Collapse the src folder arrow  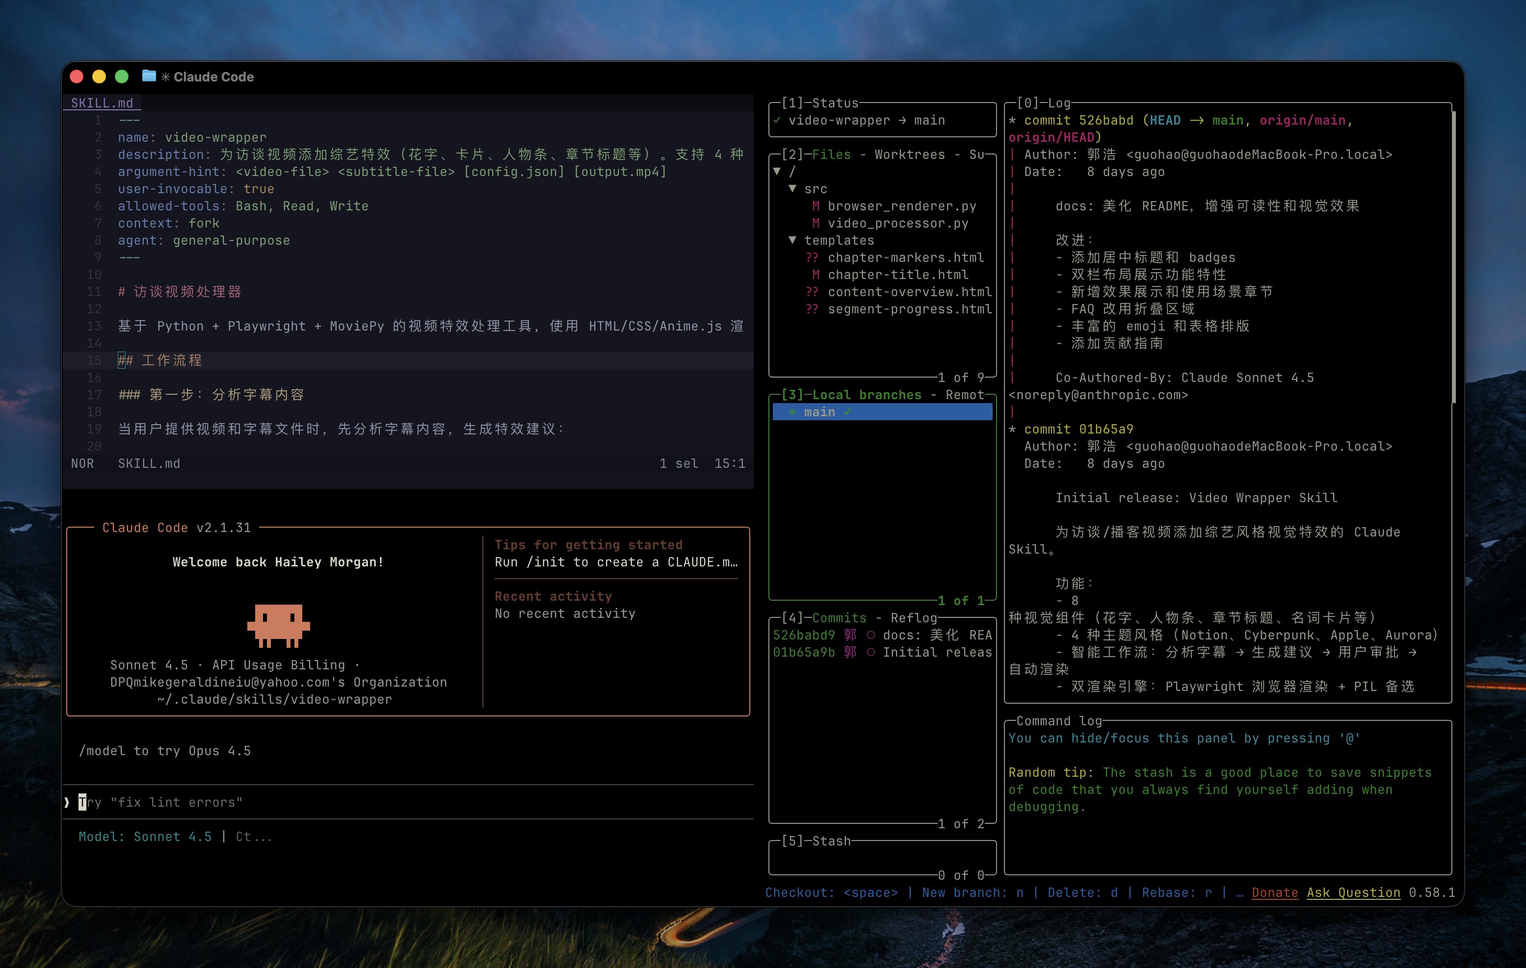pos(792,189)
